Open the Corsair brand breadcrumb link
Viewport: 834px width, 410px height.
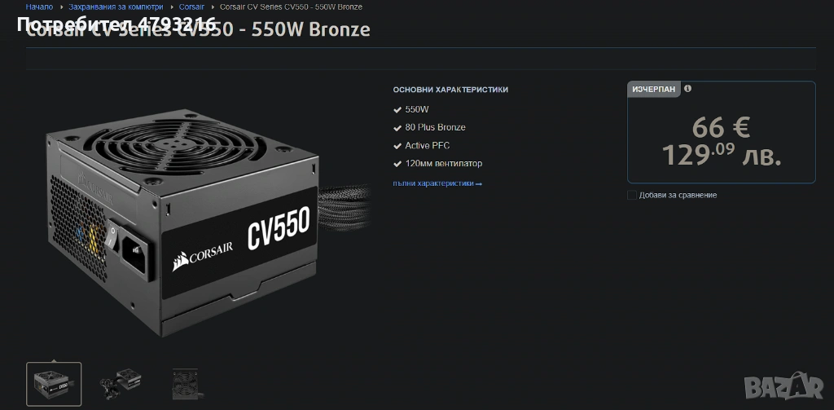[191, 7]
